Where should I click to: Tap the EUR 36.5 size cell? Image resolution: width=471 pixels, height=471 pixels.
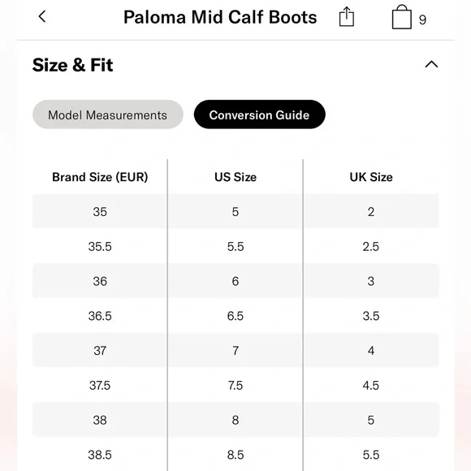pos(100,316)
